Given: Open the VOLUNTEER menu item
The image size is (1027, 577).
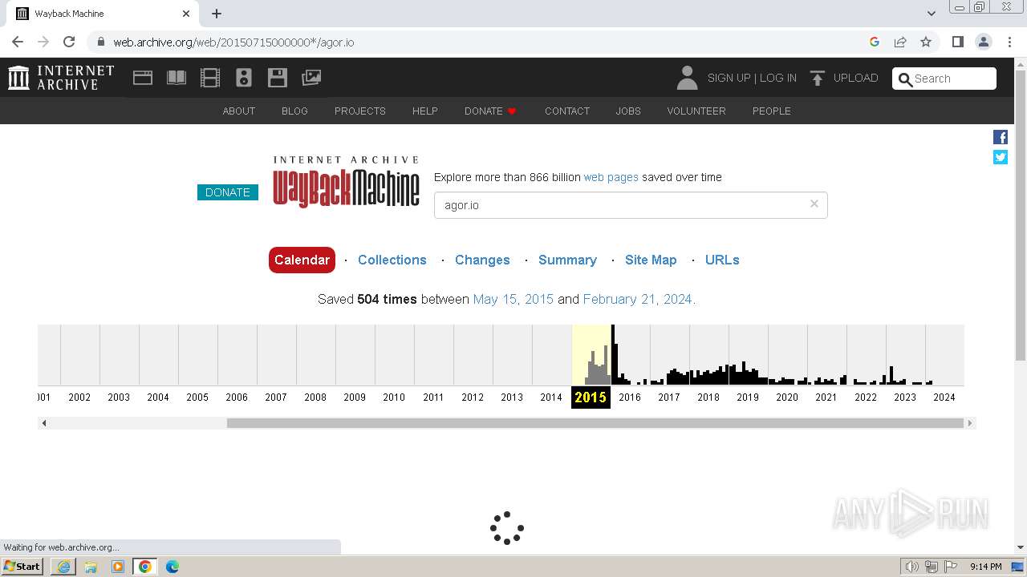Looking at the screenshot, I should (696, 111).
